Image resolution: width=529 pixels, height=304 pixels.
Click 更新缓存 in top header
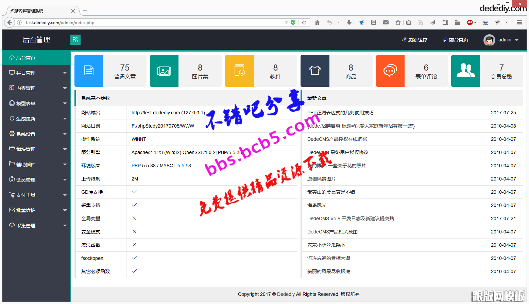click(415, 40)
